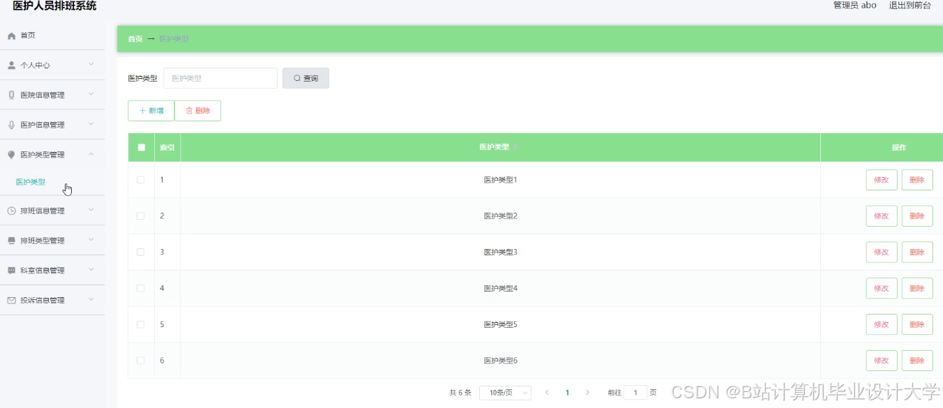The height and width of the screenshot is (408, 943).
Task: Open the 排班信息管理 sidebar menu
Action: (52, 211)
